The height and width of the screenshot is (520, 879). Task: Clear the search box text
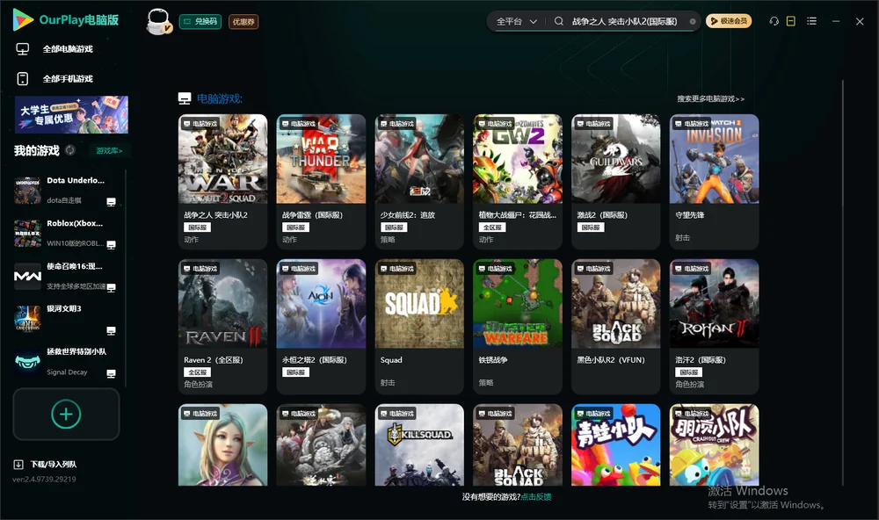click(x=693, y=22)
